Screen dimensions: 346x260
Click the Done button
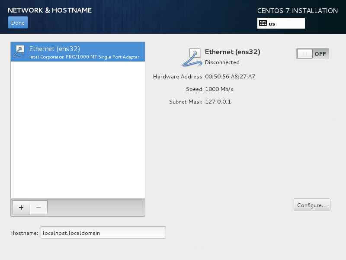[18, 23]
